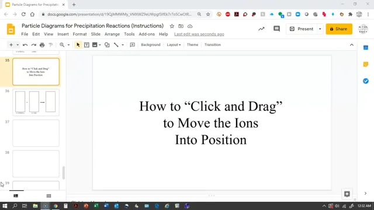
Task: Open the Calendar side panel icon
Action: (366, 48)
